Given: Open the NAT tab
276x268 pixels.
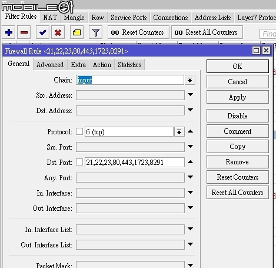Looking at the screenshot, I should (x=50, y=18).
